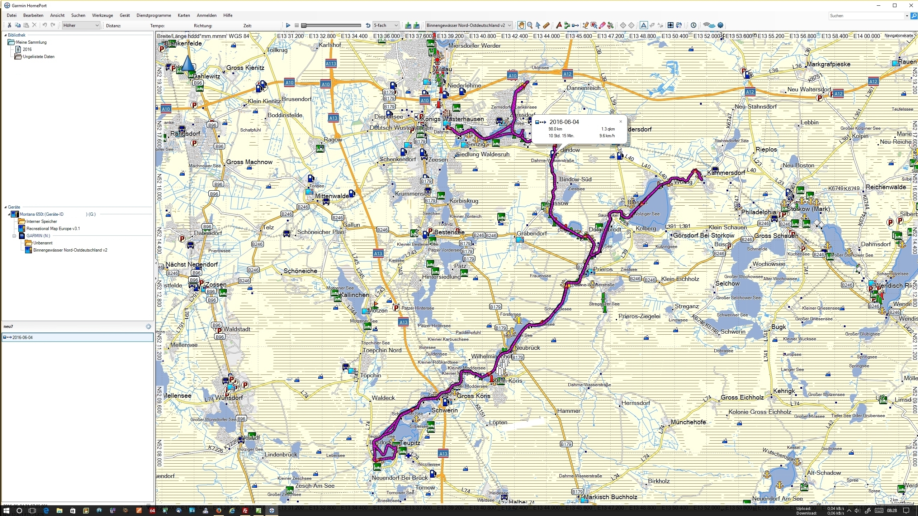The width and height of the screenshot is (918, 516).
Task: Open the Höher detail level dropdown
Action: coord(97,25)
